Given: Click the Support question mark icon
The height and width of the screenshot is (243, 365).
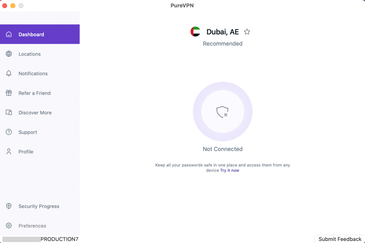Looking at the screenshot, I should 9,132.
